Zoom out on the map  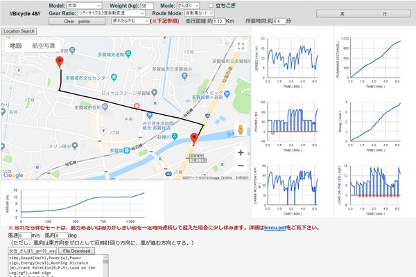(241, 166)
